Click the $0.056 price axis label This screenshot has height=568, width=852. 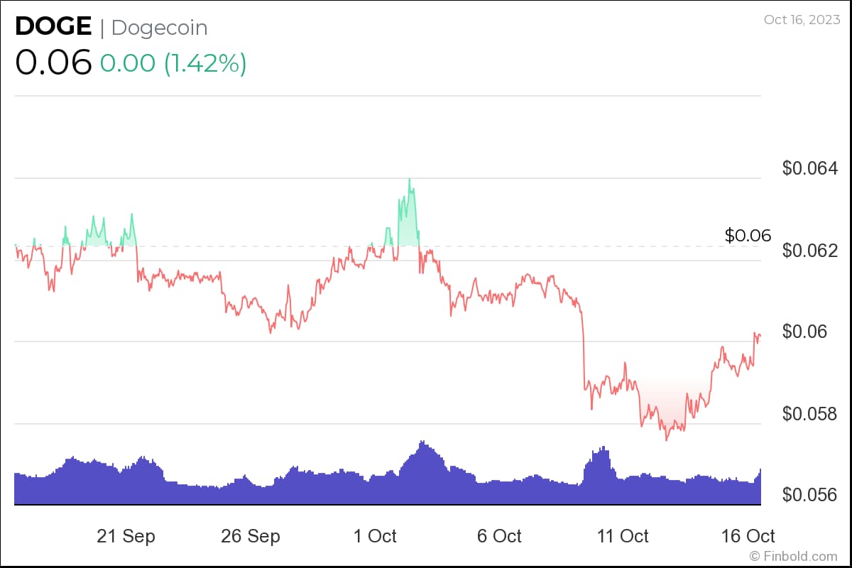(x=810, y=494)
